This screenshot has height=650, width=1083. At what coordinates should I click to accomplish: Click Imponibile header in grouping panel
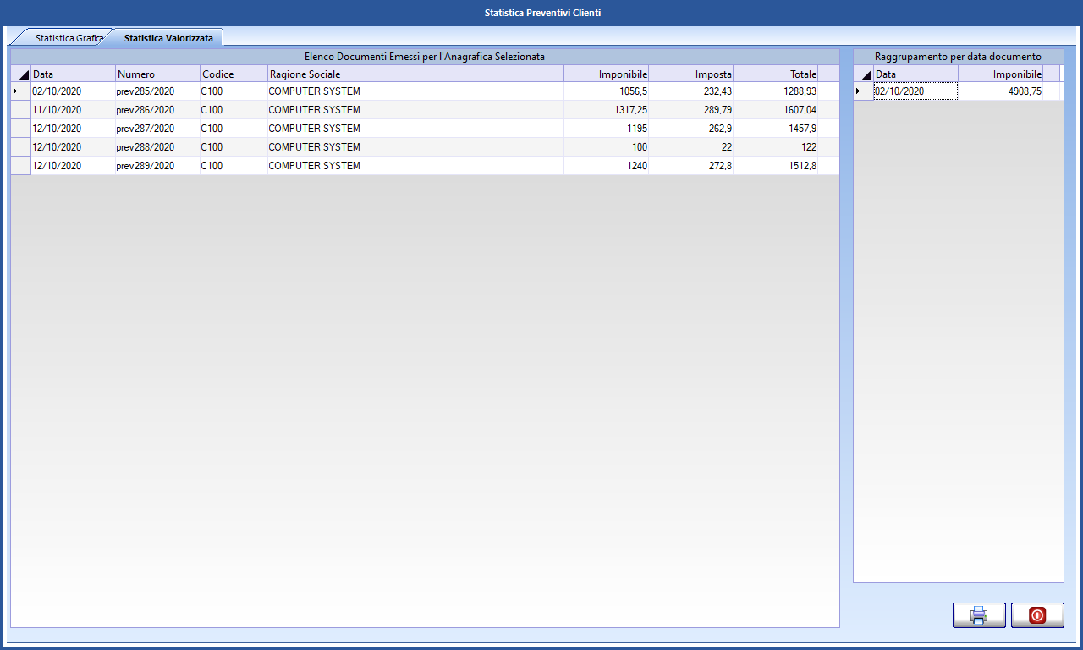[1001, 74]
